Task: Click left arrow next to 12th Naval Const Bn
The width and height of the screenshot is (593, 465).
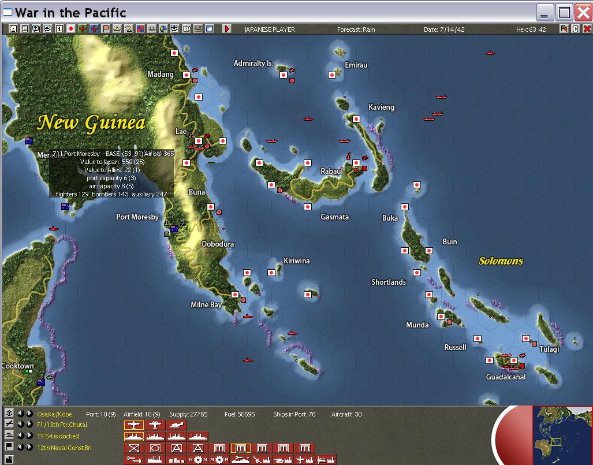Action: [x=20, y=447]
